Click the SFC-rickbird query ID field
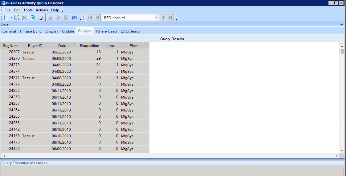 tap(129, 18)
